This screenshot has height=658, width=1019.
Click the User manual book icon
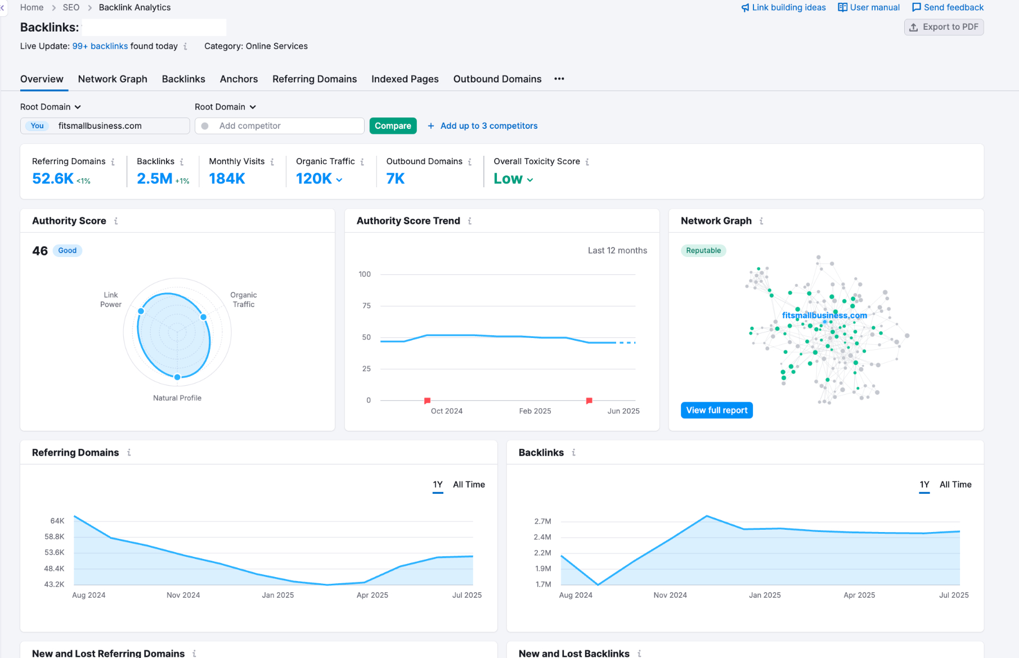pyautogui.click(x=842, y=7)
